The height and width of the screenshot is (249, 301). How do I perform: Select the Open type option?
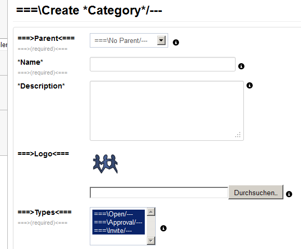(x=118, y=214)
